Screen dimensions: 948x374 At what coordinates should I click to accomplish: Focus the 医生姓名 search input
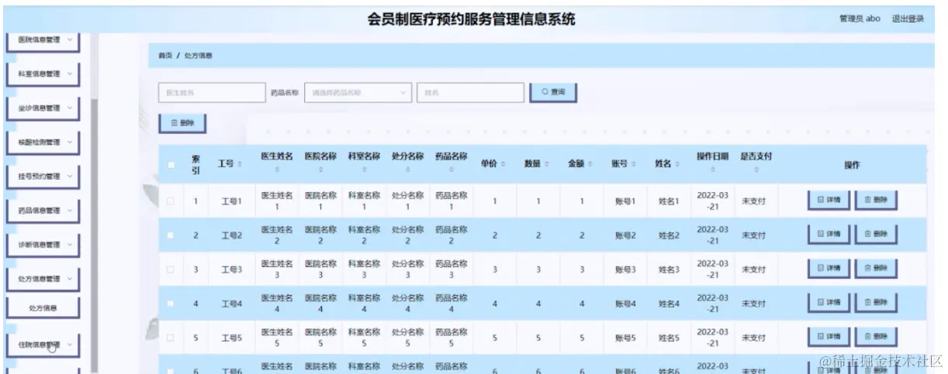(x=212, y=93)
